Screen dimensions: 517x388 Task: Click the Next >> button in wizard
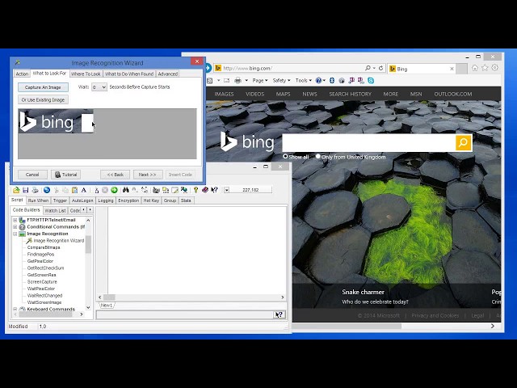coord(147,175)
